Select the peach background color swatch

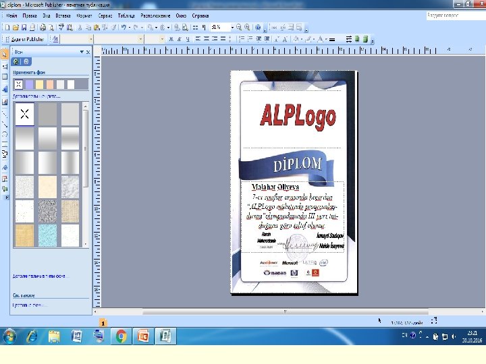[x=50, y=84]
